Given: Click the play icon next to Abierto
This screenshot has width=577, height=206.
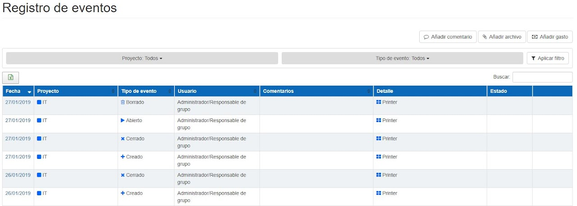Looking at the screenshot, I should pyautogui.click(x=123, y=120).
